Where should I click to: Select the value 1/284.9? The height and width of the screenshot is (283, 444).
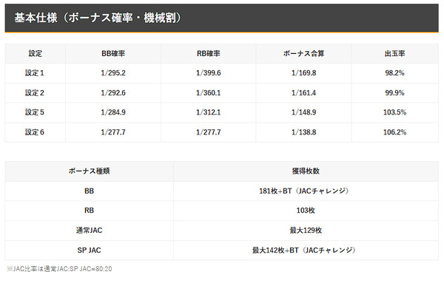pos(113,112)
